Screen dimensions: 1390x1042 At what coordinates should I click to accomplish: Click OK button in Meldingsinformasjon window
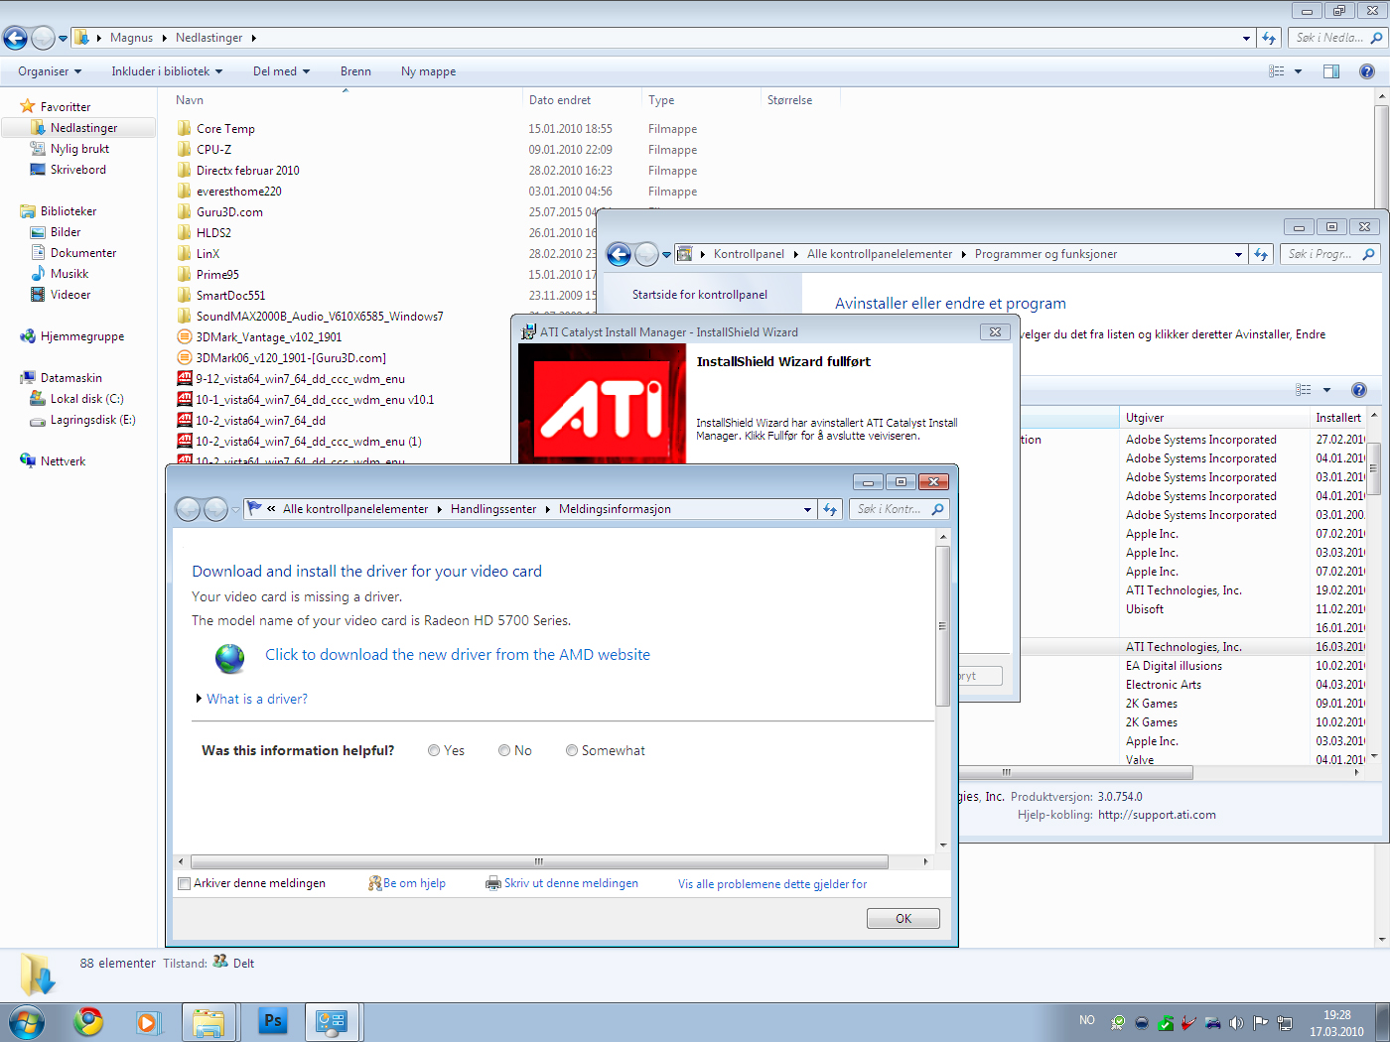[903, 919]
